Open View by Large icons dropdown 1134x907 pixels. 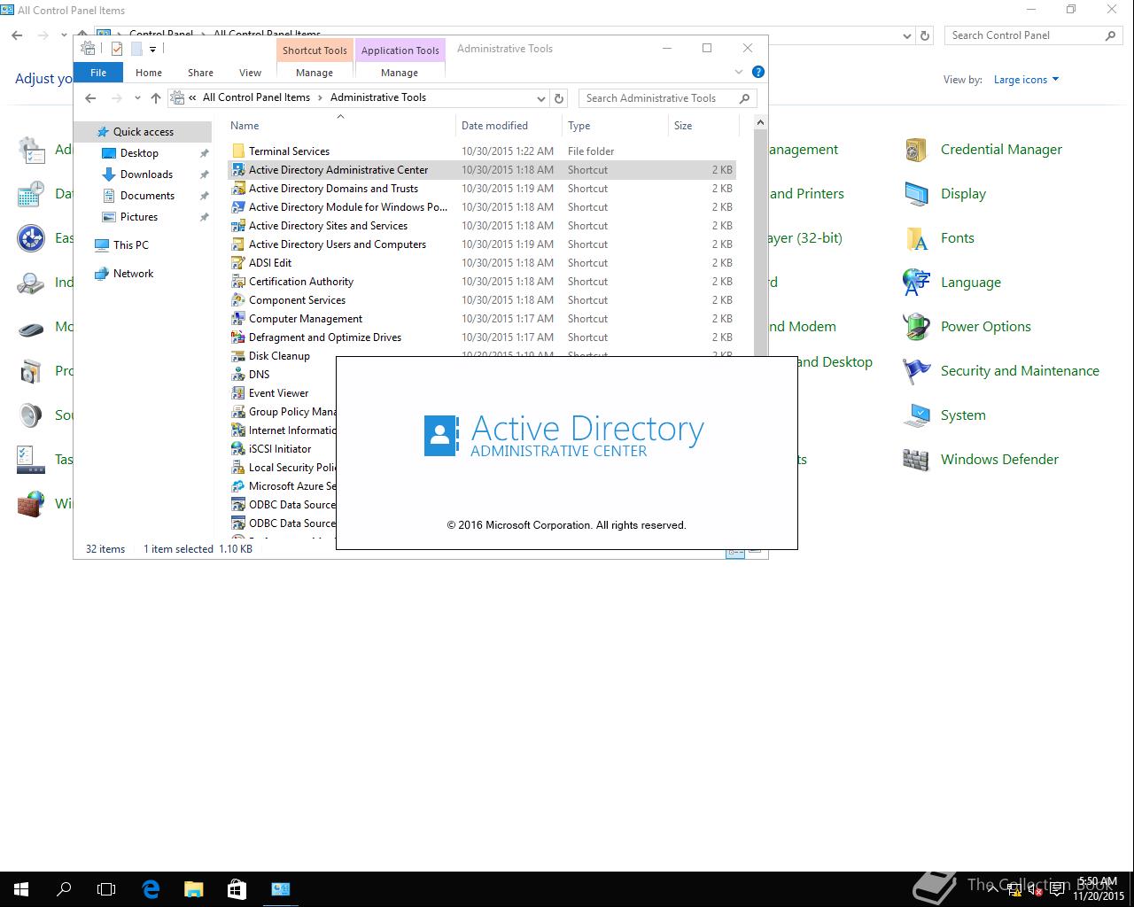pyautogui.click(x=1026, y=80)
